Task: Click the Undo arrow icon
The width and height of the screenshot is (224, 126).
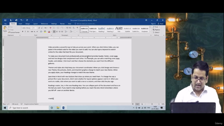Action: coord(21,20)
